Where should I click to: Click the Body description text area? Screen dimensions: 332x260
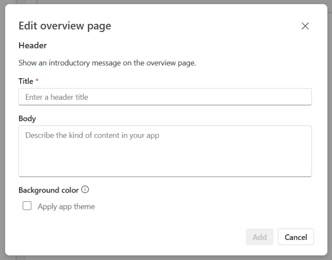pos(165,151)
